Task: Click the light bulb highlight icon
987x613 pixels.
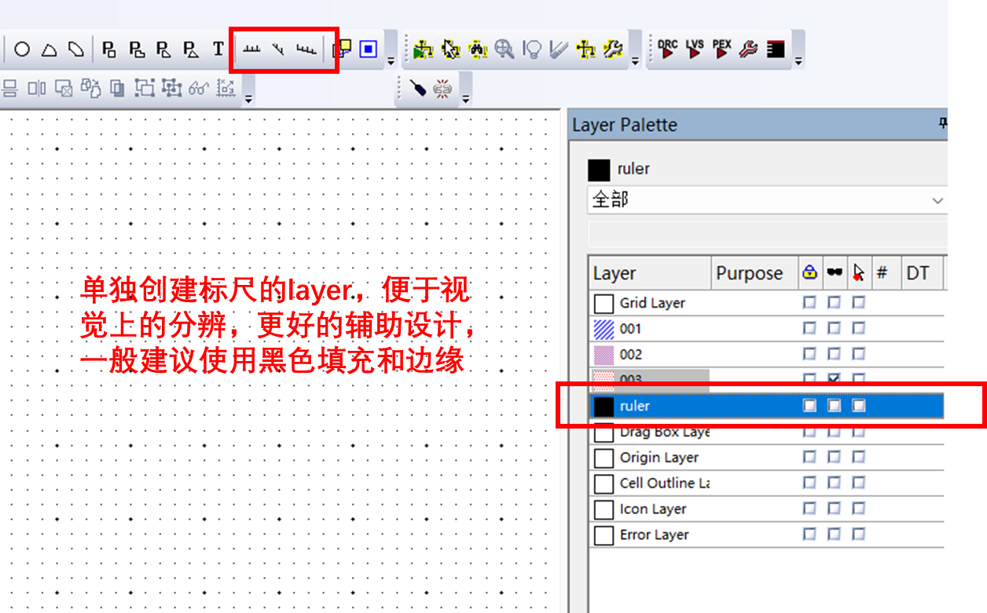Action: 532,49
